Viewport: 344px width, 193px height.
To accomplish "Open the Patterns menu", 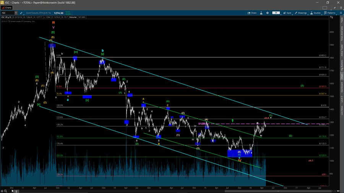I will tap(330, 13).
